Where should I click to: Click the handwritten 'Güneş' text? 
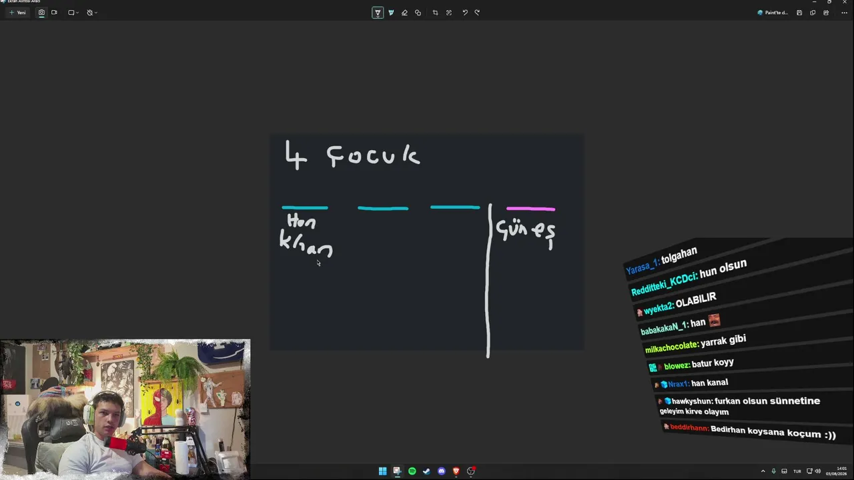click(x=525, y=233)
